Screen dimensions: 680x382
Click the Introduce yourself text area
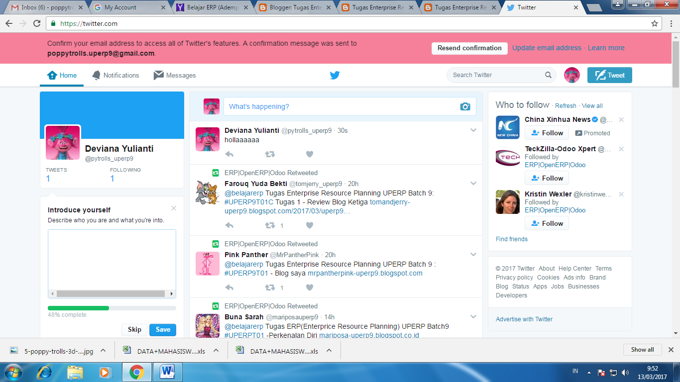pyautogui.click(x=112, y=264)
